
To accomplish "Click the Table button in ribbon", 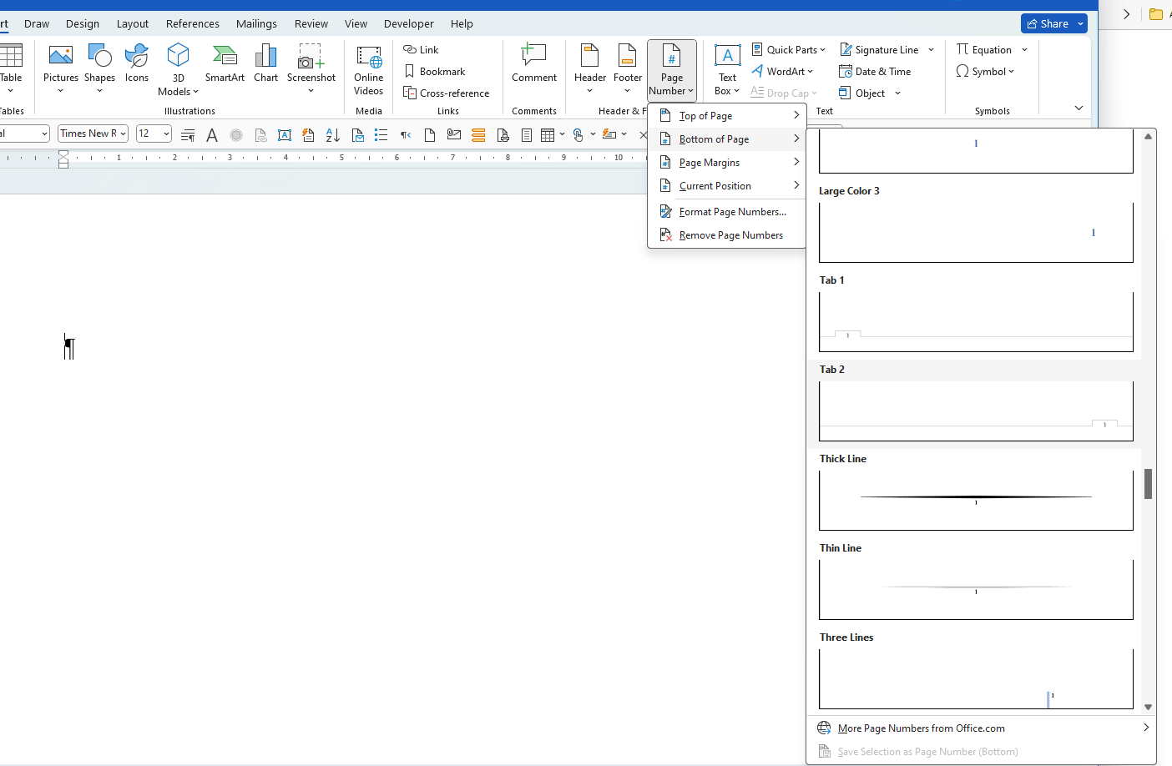I will point(11,68).
